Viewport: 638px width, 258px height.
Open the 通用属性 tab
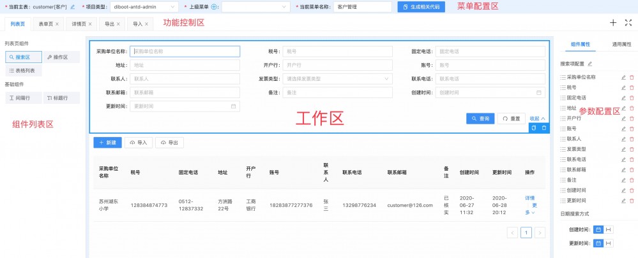click(621, 44)
